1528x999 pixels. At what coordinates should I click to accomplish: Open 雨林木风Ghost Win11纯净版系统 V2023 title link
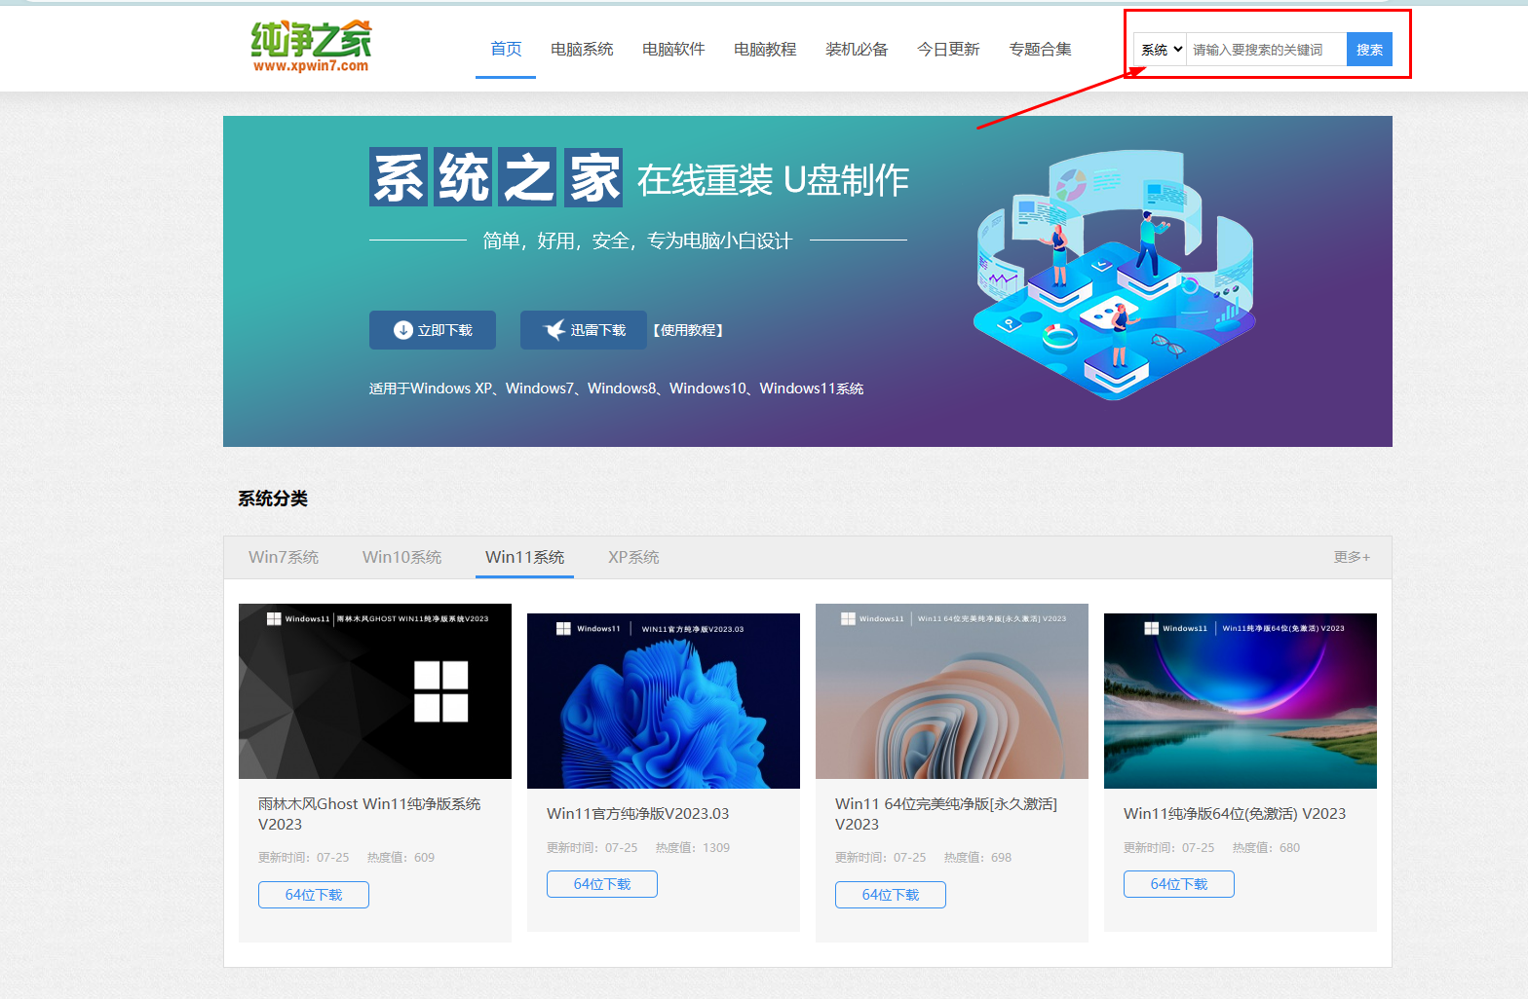coord(369,814)
